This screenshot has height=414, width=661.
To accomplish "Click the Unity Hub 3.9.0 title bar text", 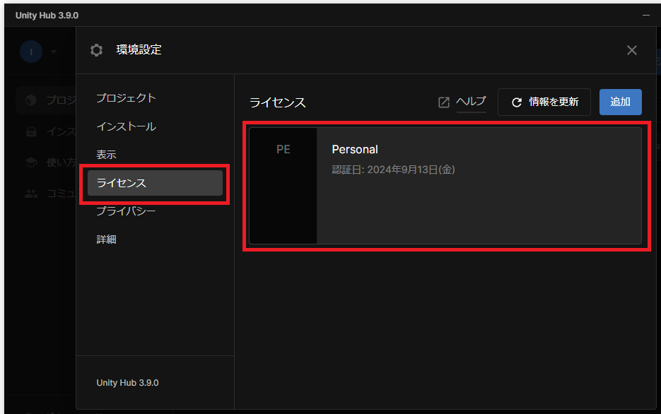I will 47,16.
